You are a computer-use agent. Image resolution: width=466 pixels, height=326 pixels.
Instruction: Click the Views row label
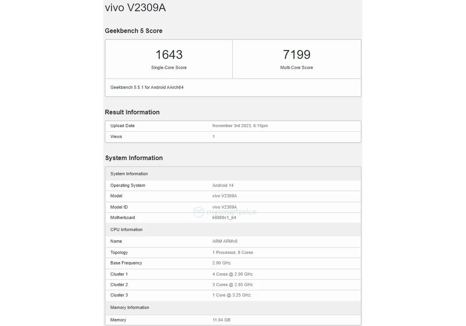tap(116, 137)
